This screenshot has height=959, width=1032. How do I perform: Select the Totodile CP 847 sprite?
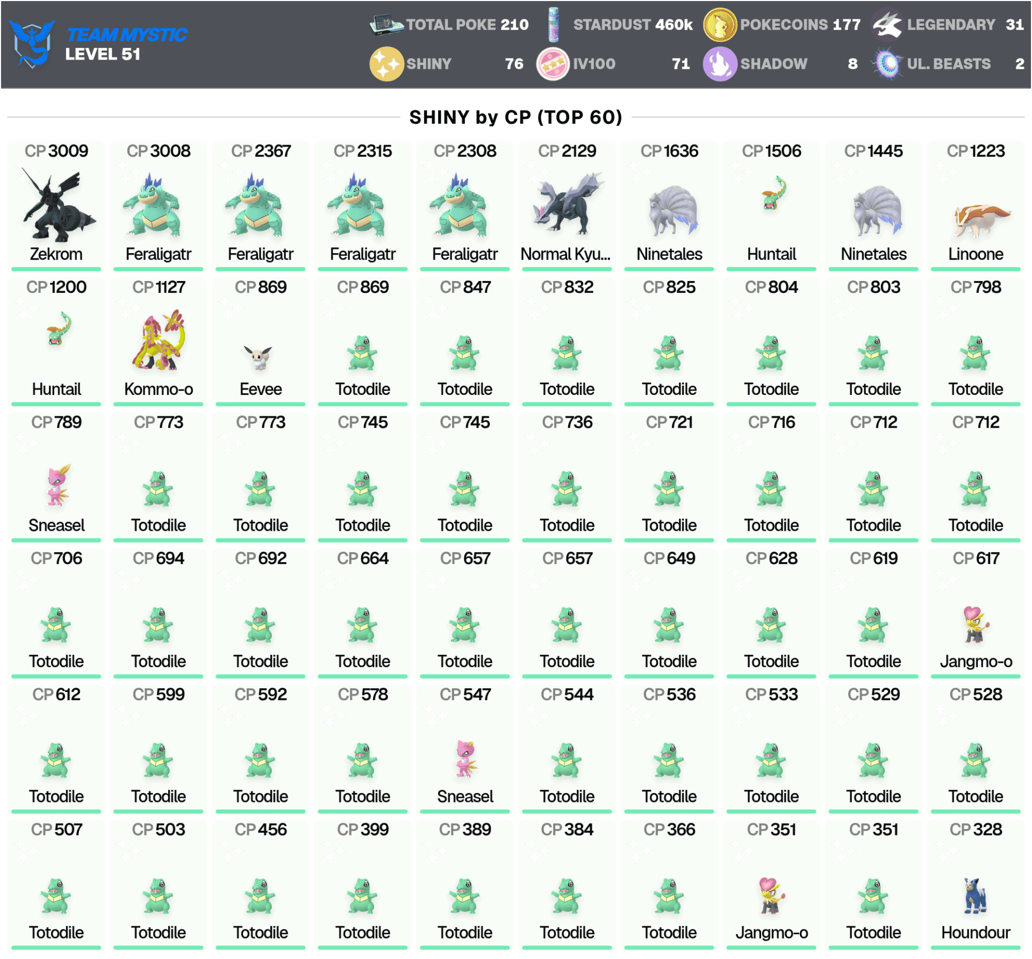point(464,353)
